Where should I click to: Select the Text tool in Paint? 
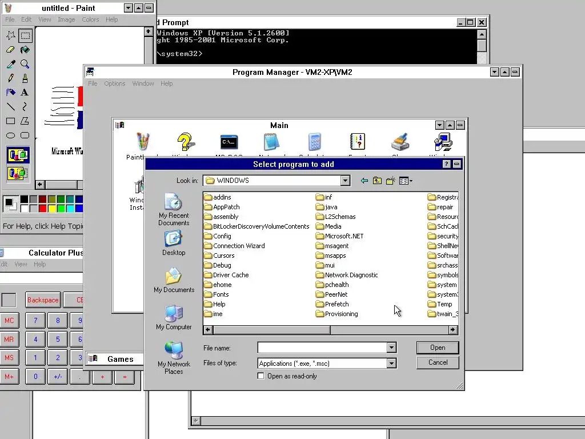(x=25, y=92)
